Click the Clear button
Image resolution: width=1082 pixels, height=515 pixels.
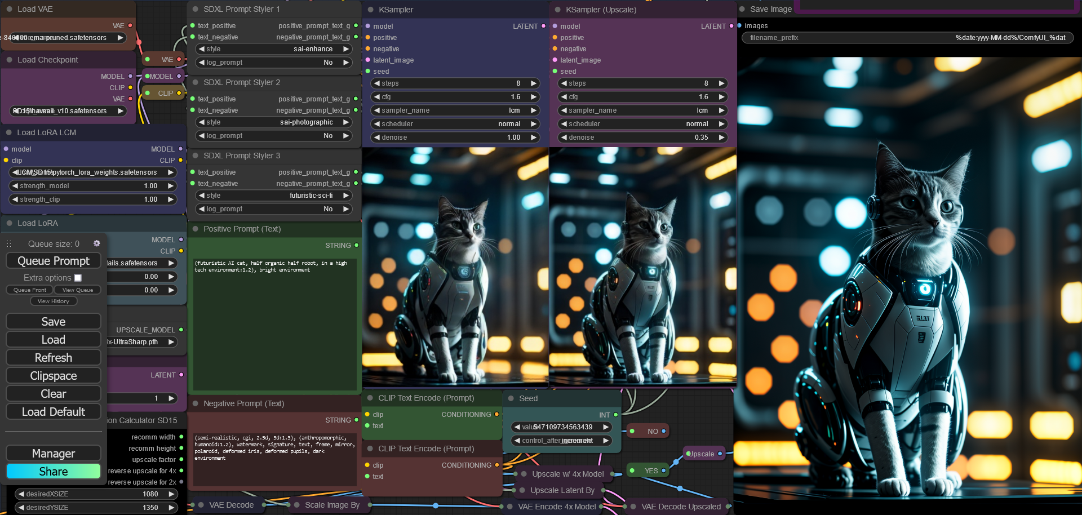(54, 394)
